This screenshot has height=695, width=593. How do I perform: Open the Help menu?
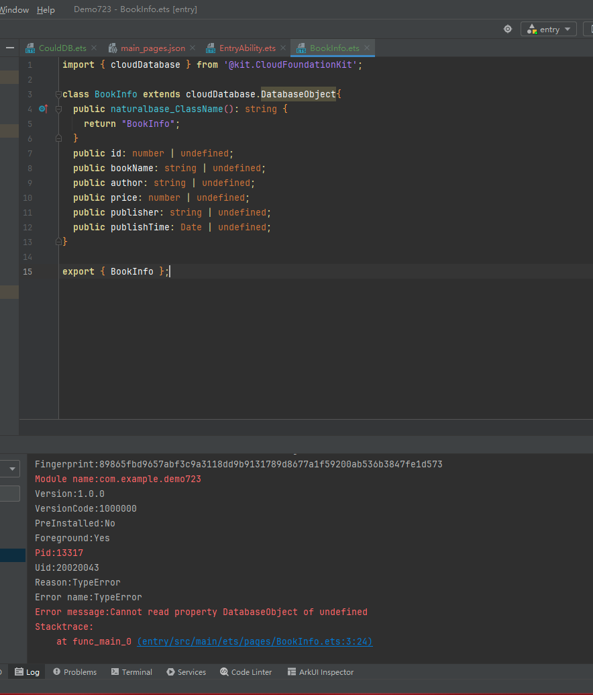point(46,9)
